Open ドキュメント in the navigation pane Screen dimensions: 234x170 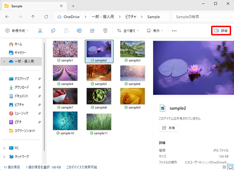(21, 96)
